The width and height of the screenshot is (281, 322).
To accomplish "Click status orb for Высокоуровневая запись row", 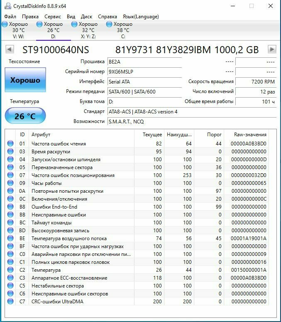I will tap(10, 230).
